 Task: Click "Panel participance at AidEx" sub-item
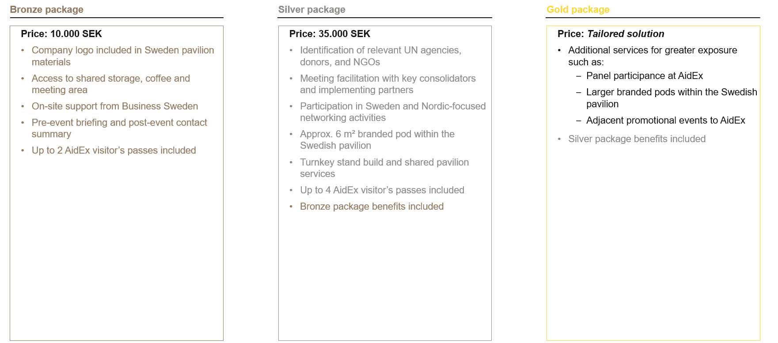[644, 76]
